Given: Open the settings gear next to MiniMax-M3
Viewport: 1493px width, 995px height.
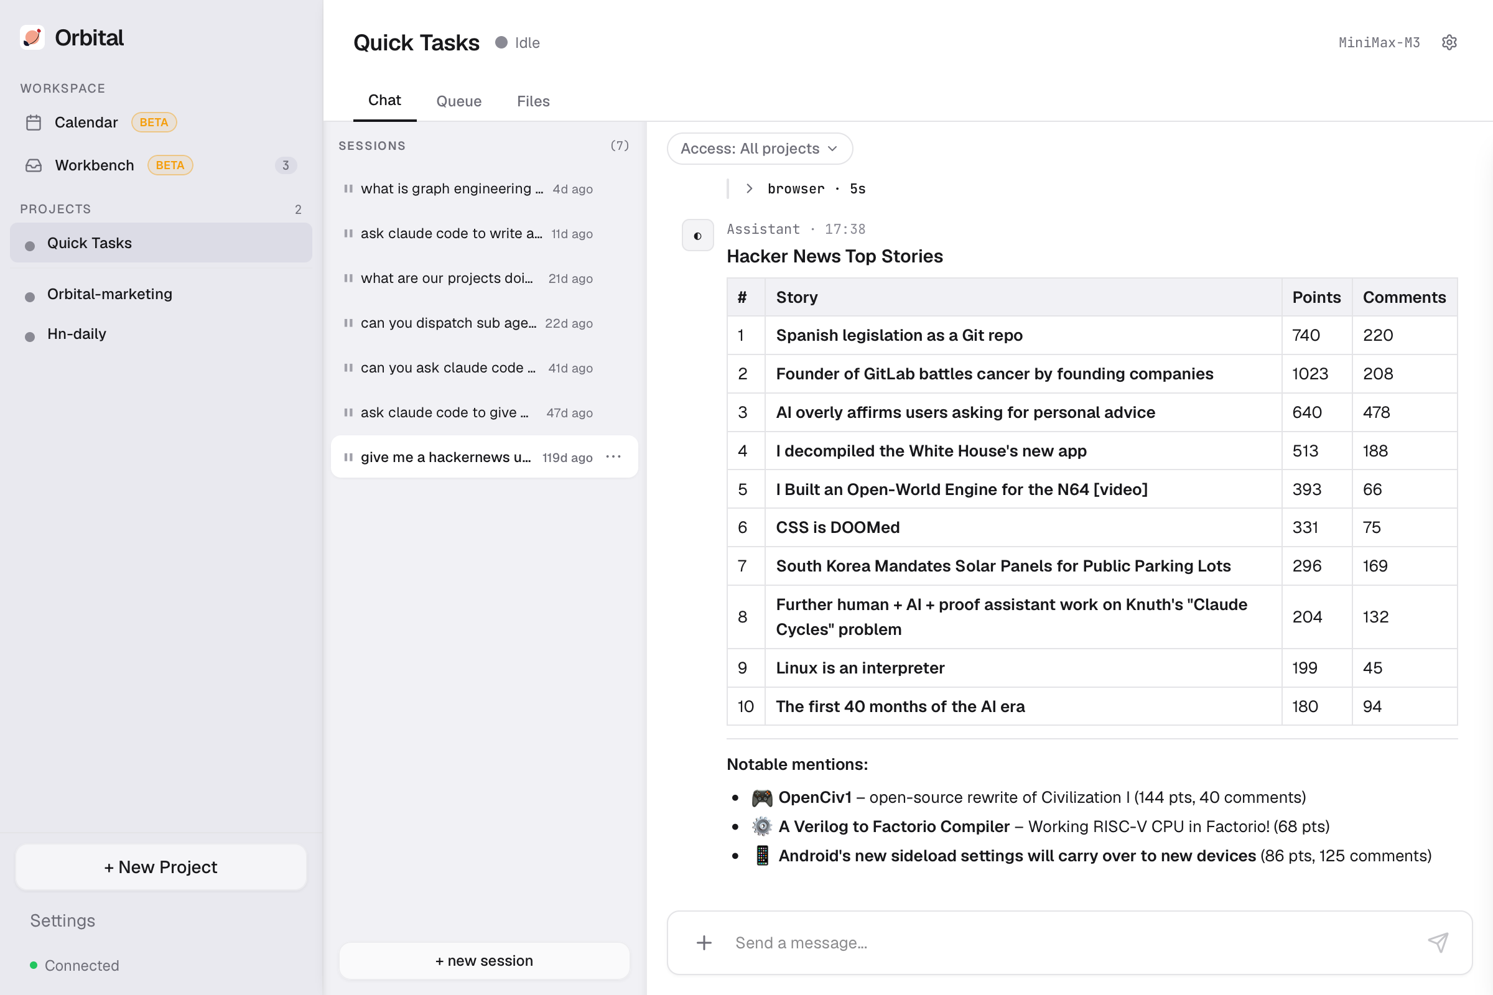Looking at the screenshot, I should pos(1449,42).
